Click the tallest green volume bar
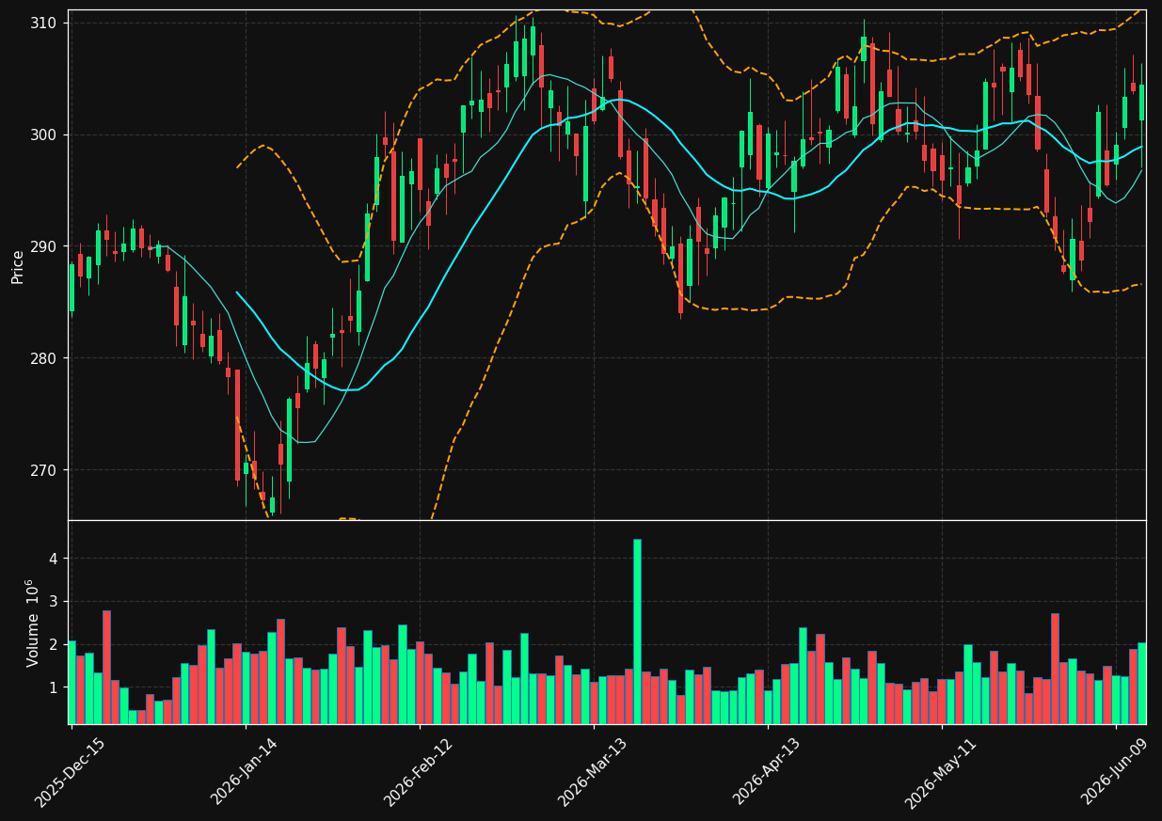The width and height of the screenshot is (1162, 821). click(x=637, y=631)
